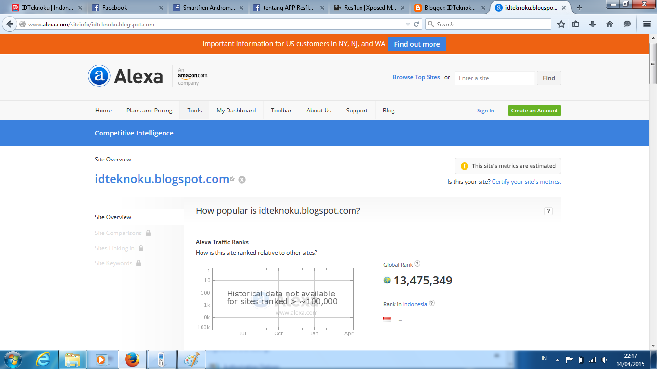Screen dimensions: 657x369
Task: Remove site with the gray x icon
Action: 242,180
